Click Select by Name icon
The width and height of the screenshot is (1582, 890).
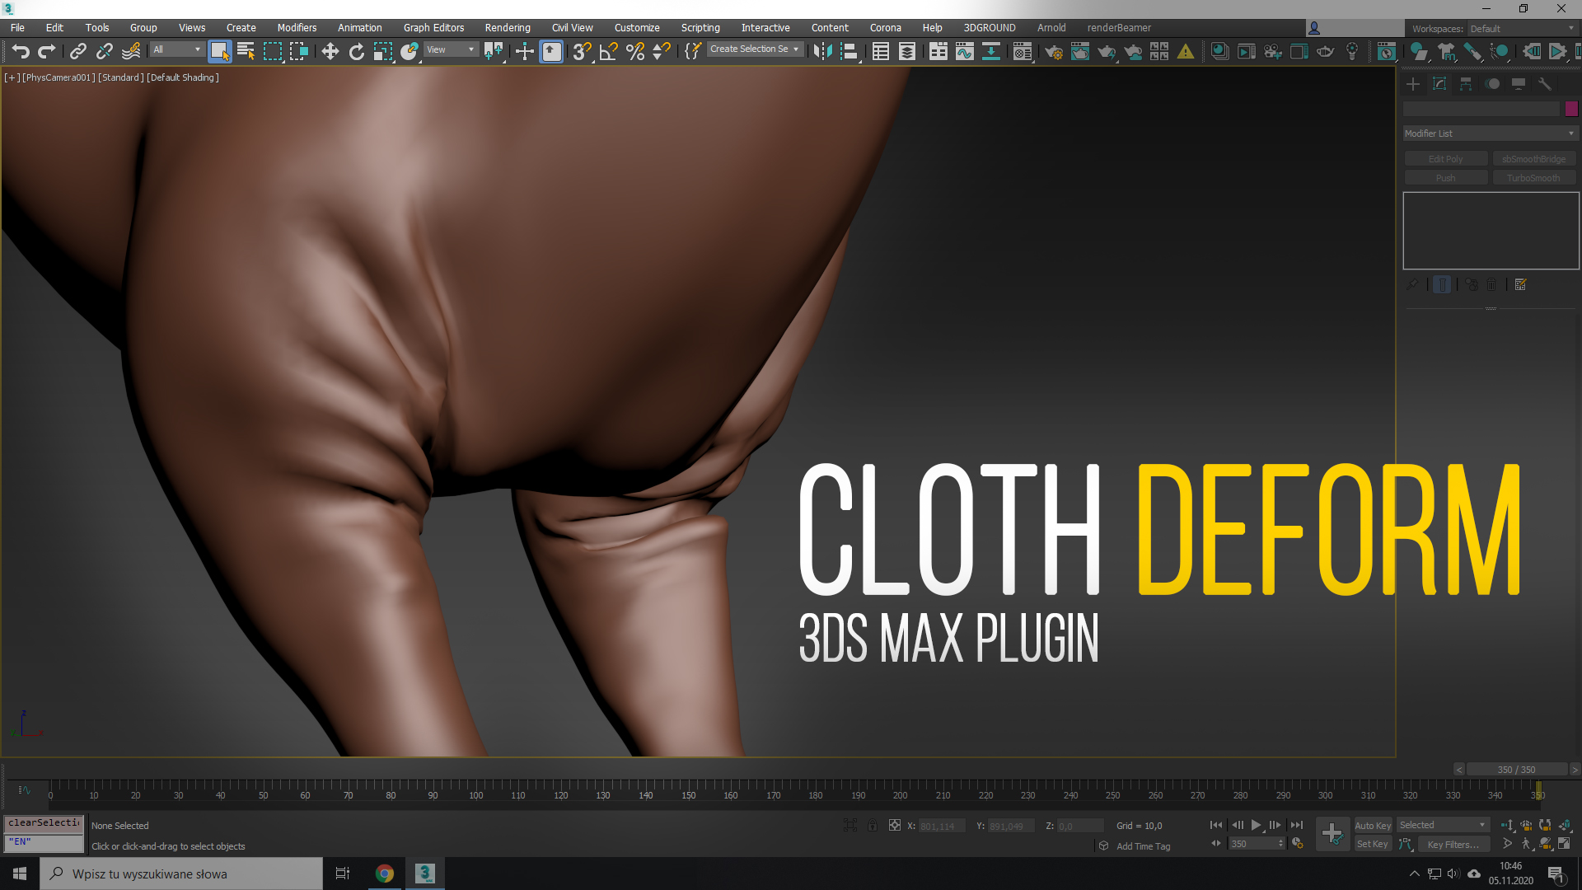[x=246, y=52]
